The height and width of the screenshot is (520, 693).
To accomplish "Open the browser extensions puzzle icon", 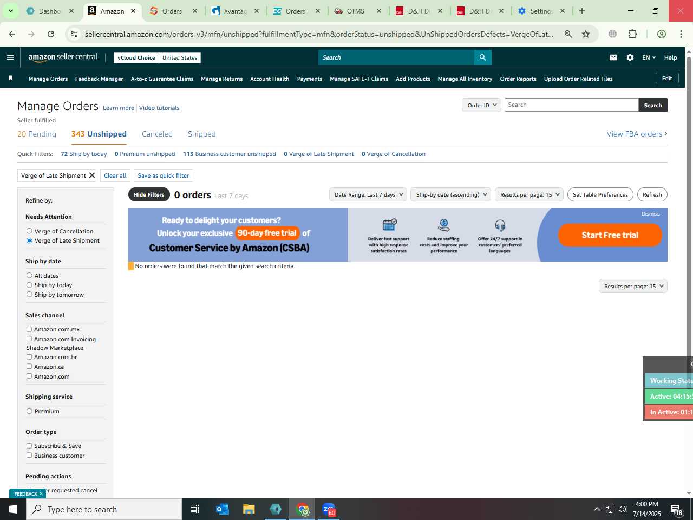I will point(632,34).
